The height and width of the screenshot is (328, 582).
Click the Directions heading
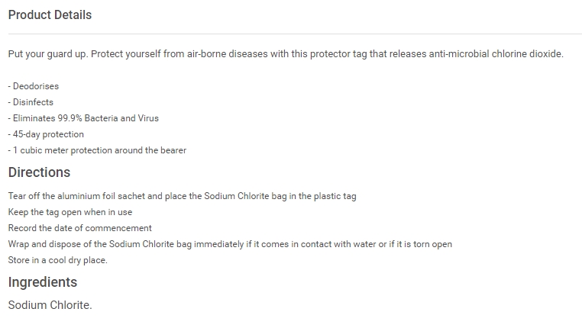39,172
